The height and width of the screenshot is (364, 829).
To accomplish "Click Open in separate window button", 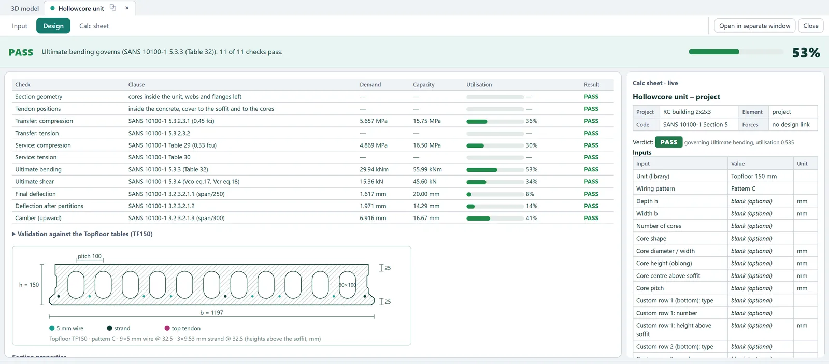I will point(754,26).
